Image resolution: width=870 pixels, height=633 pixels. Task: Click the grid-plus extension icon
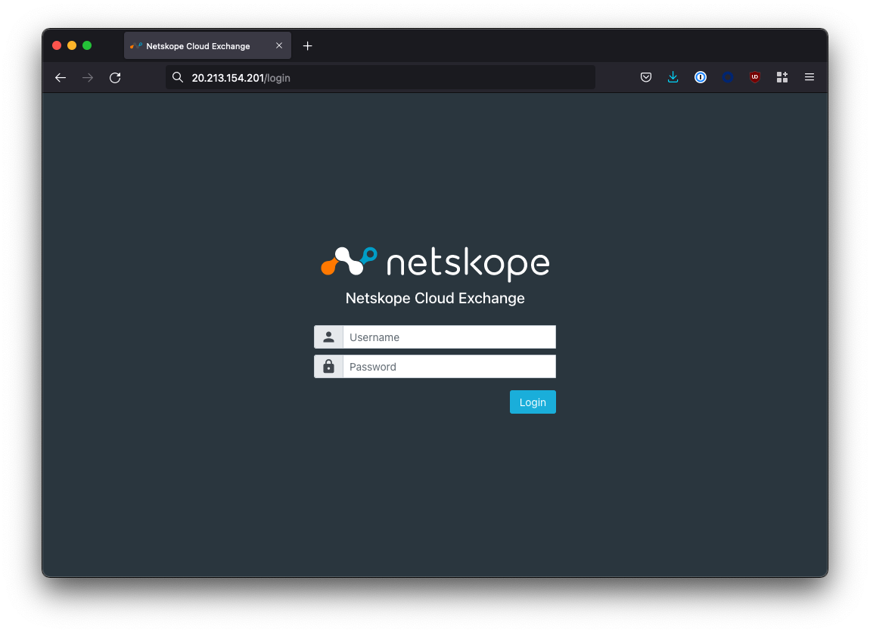pyautogui.click(x=782, y=77)
